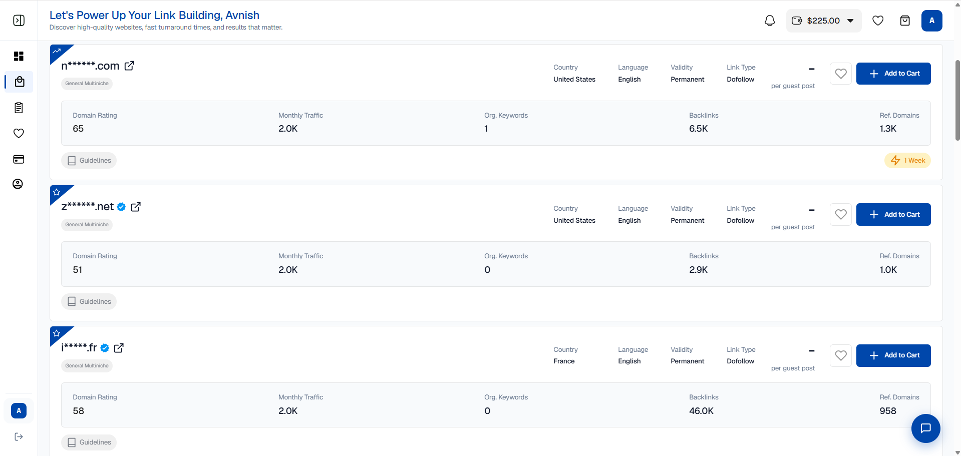This screenshot has width=961, height=456.
Task: Click the General Multiniche tag on n******.com
Action: (x=87, y=84)
